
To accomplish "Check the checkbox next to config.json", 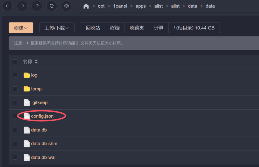I will [x=15, y=116].
